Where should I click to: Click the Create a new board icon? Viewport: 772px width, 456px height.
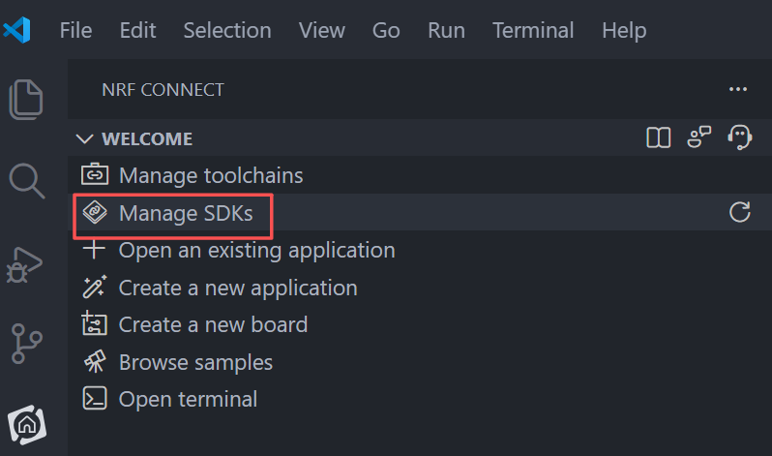pos(94,323)
